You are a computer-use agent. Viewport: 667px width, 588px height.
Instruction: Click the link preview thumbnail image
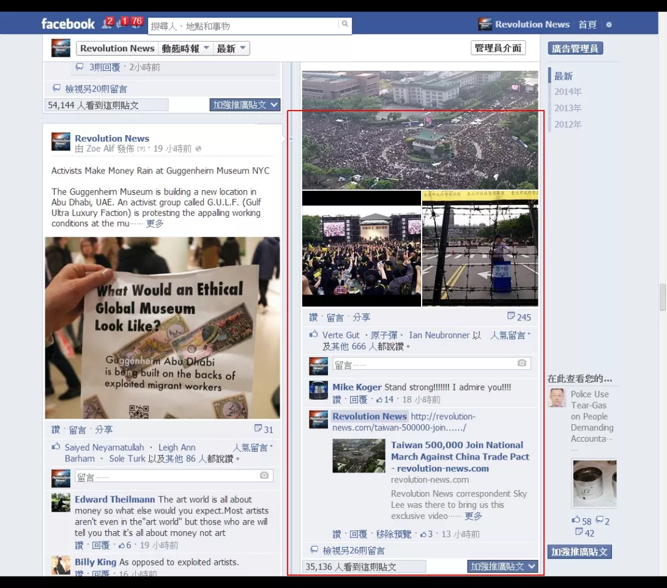pyautogui.click(x=359, y=456)
